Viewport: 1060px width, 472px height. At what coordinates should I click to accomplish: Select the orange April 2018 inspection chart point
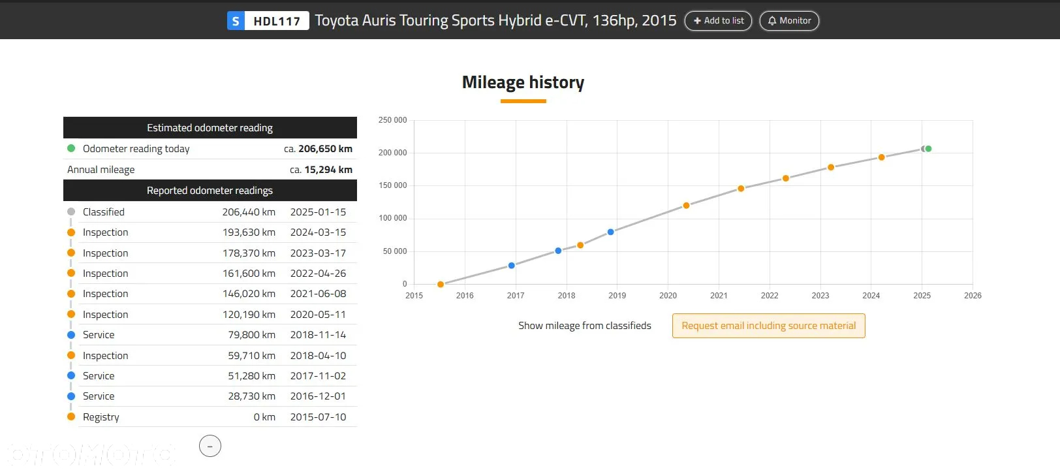580,245
